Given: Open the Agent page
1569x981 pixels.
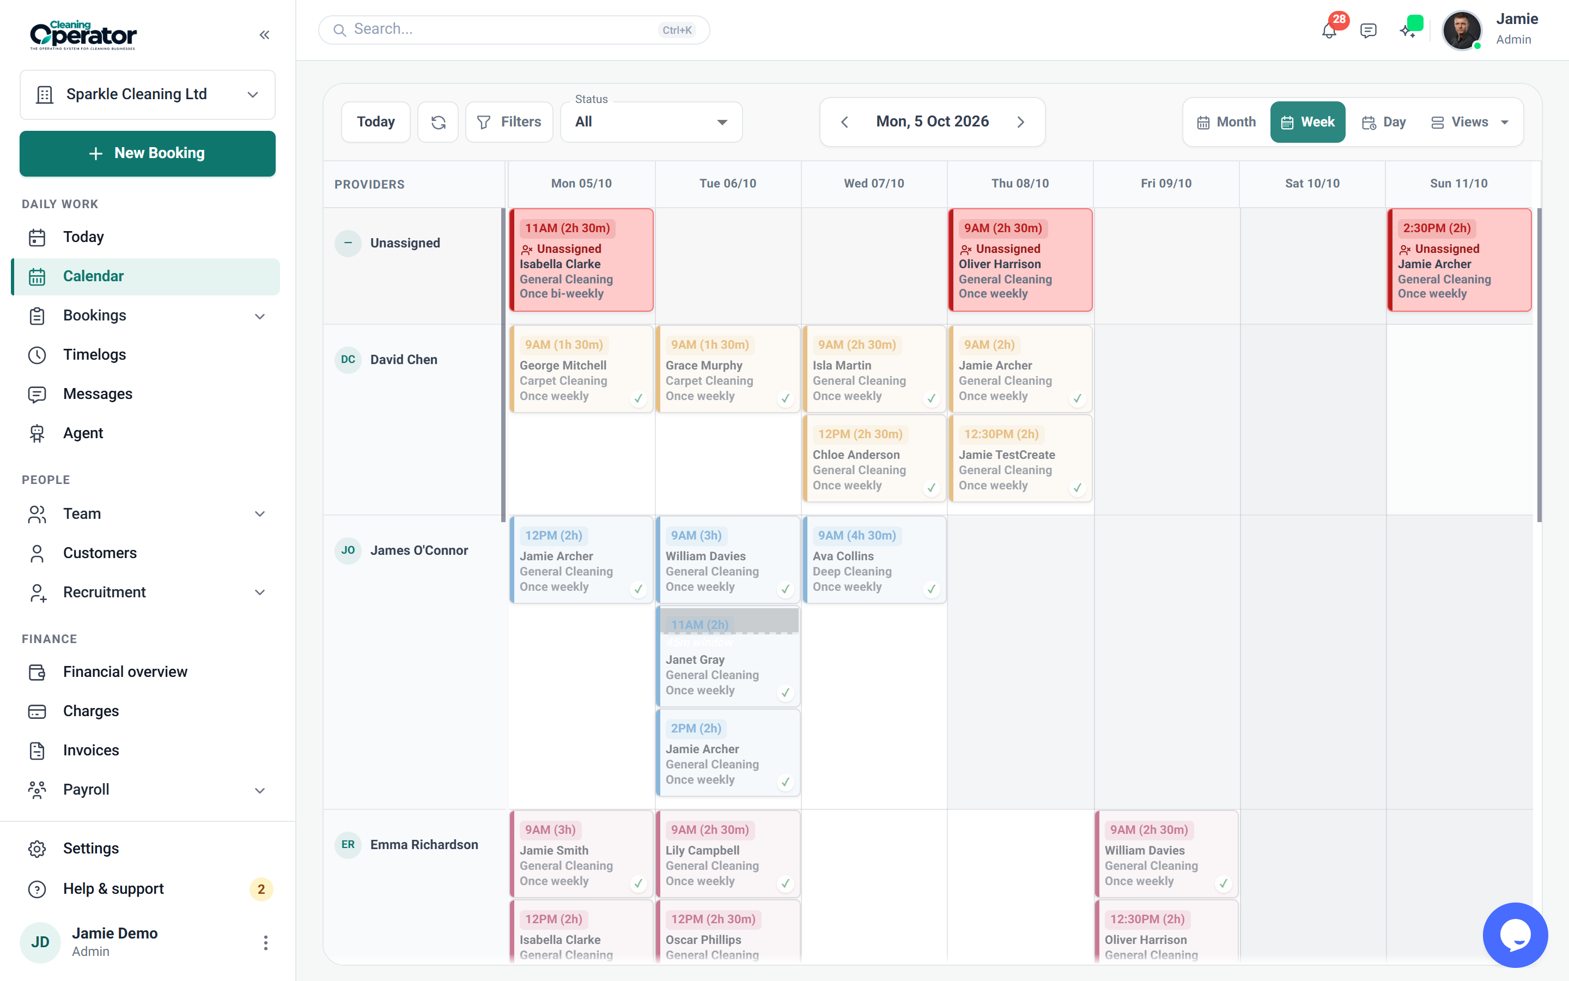Looking at the screenshot, I should click(x=146, y=433).
